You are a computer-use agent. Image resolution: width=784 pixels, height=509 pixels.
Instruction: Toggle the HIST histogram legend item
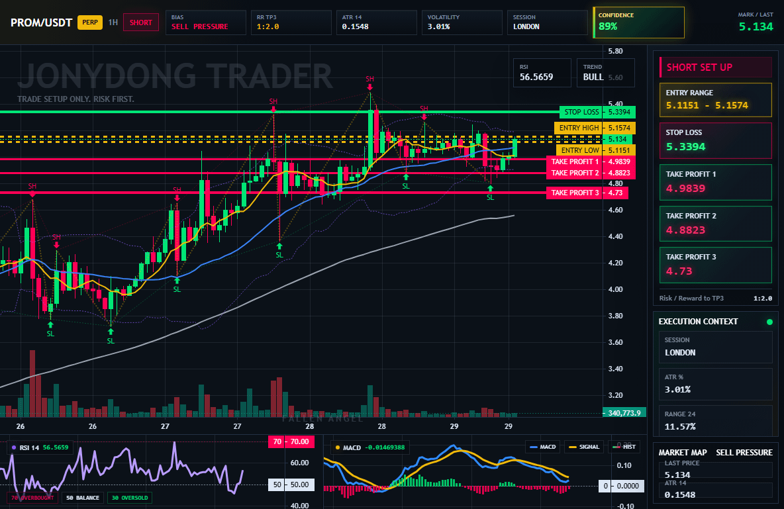[624, 447]
